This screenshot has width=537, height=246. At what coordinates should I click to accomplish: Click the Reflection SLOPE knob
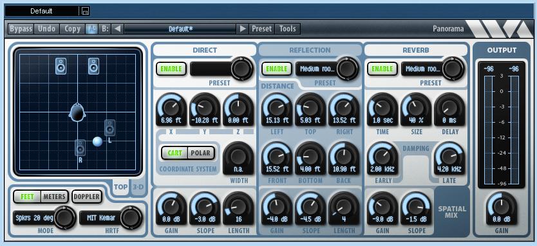tap(310, 207)
